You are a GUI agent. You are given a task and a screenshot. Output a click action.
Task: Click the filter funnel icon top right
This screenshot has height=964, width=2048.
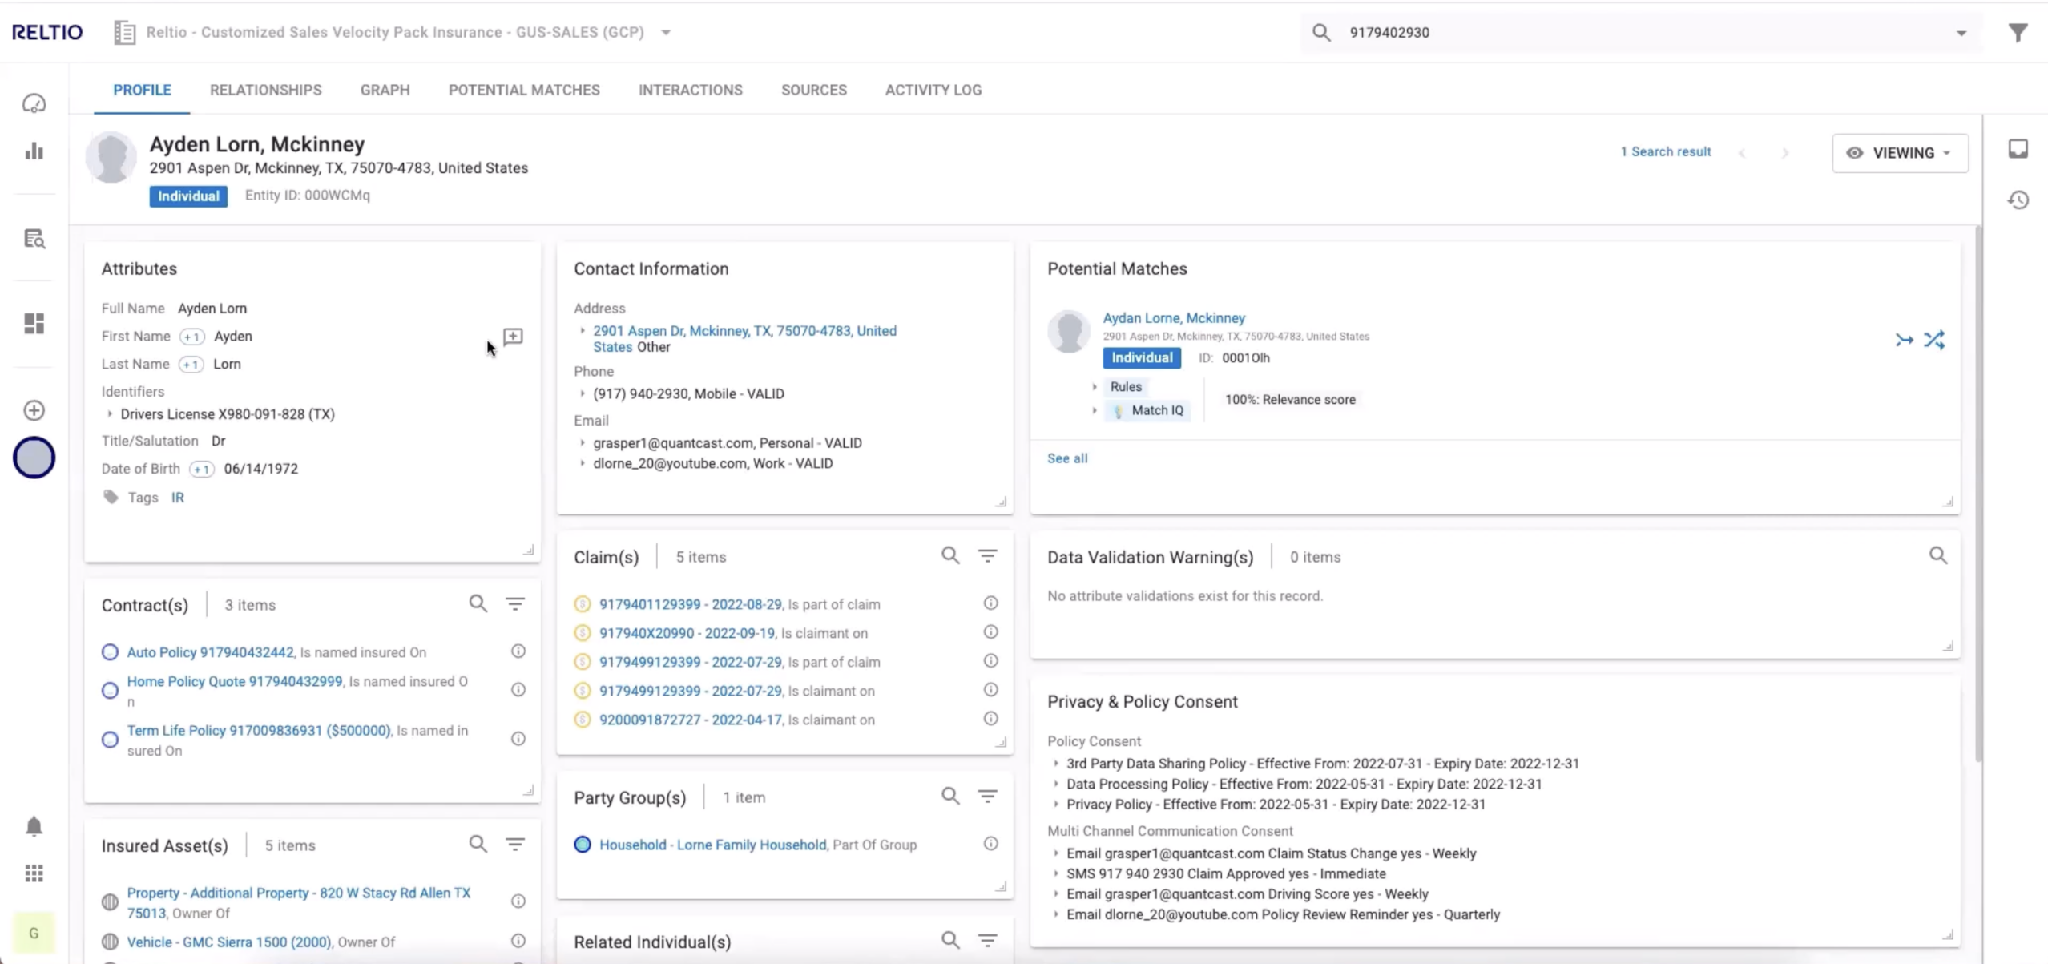[x=2018, y=33]
